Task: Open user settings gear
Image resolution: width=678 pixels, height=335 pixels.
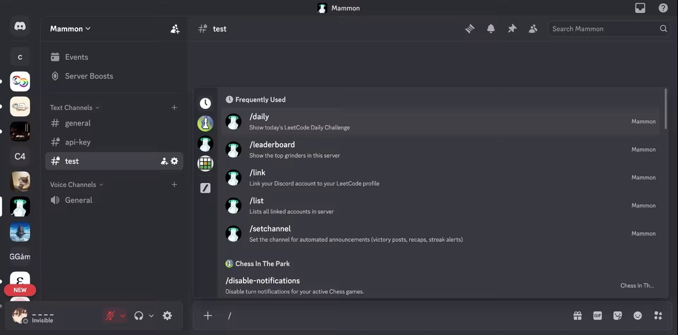Action: [167, 316]
